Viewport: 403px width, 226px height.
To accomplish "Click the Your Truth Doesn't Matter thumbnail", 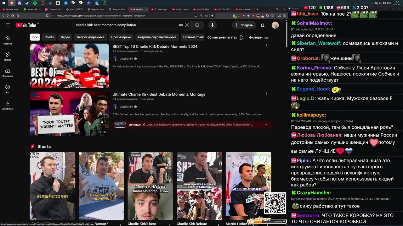I will tap(69, 114).
